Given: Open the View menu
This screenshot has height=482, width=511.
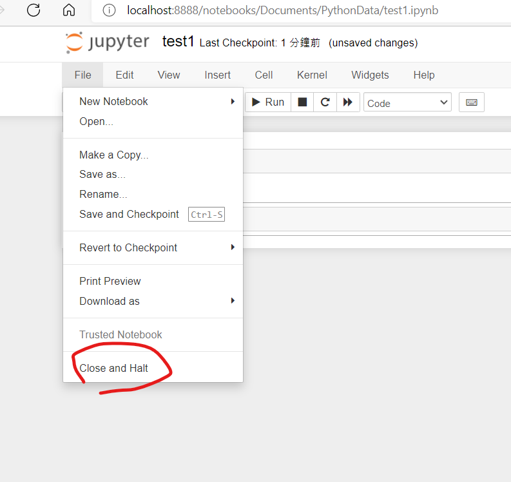Looking at the screenshot, I should coord(169,75).
